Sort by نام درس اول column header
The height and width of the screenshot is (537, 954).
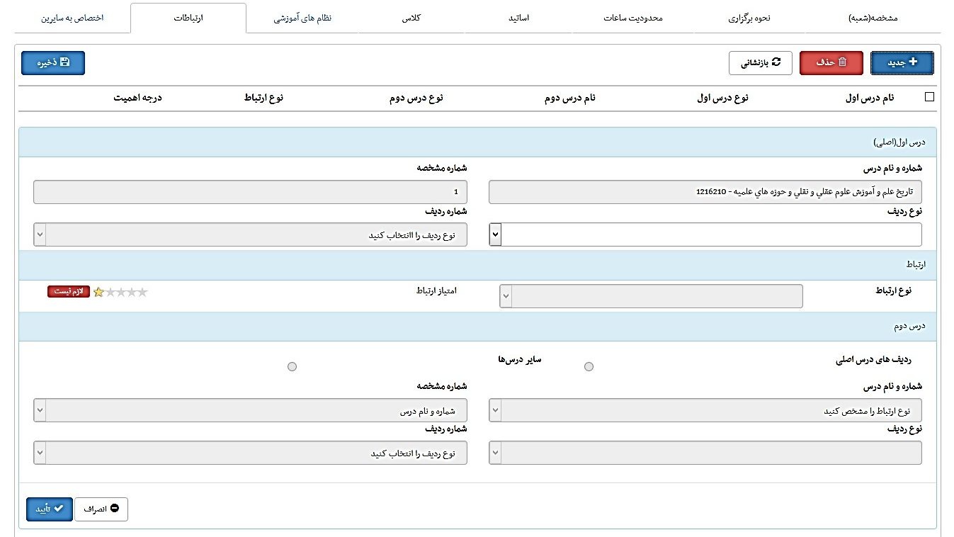[x=870, y=98]
